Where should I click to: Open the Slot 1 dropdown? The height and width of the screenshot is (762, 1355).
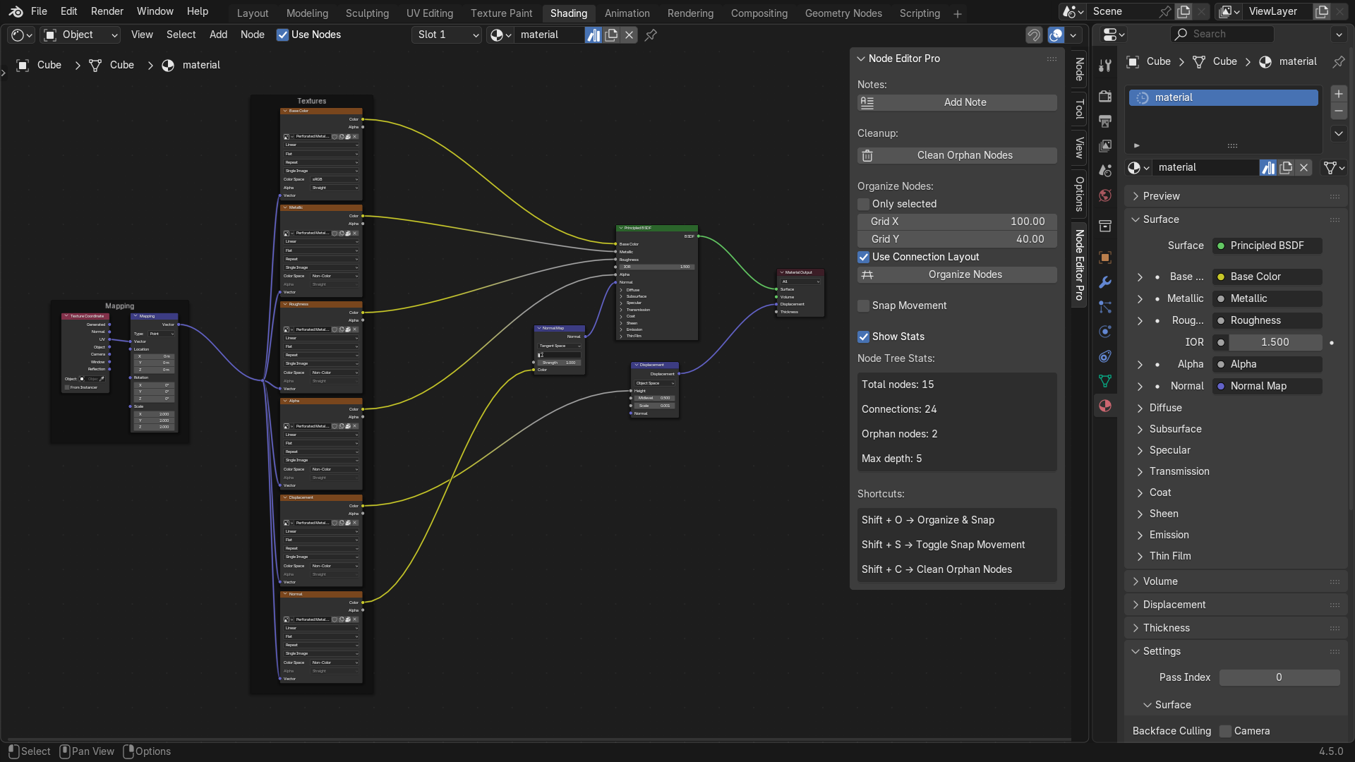(446, 35)
